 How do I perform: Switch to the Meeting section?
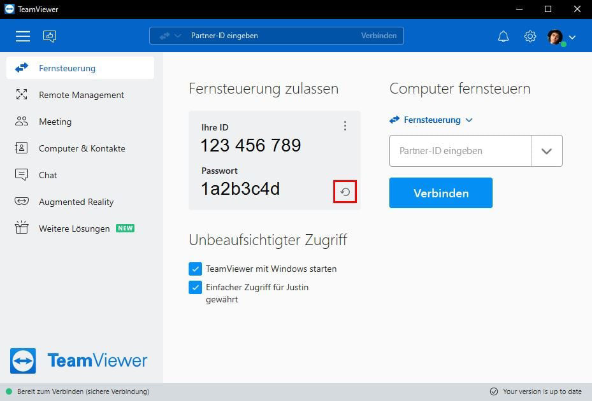[x=80, y=122]
